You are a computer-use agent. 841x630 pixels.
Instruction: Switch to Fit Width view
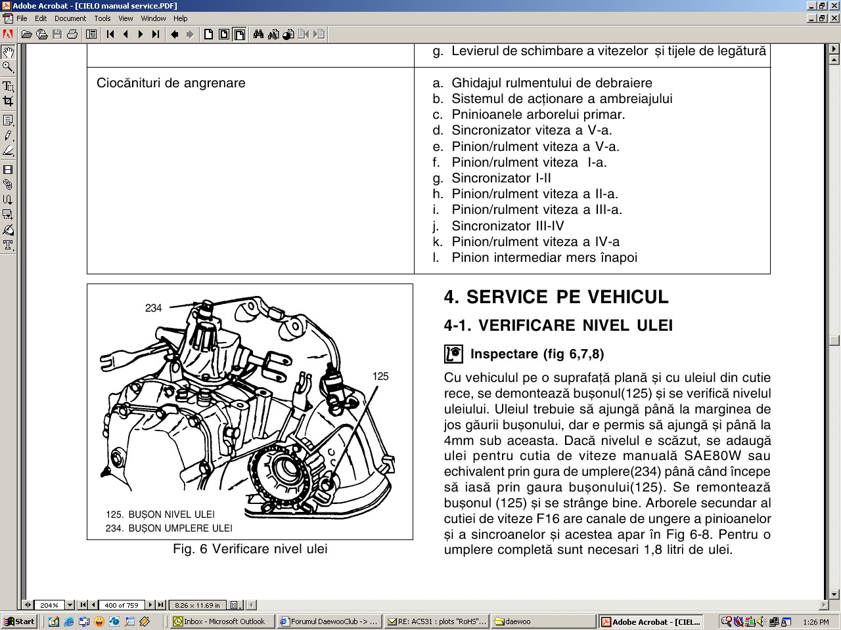tap(239, 34)
